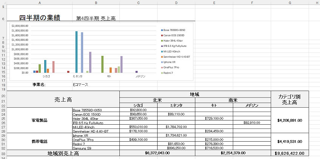The height and width of the screenshot is (159, 320).
Task: Select row 25 header
Action: (3, 118)
